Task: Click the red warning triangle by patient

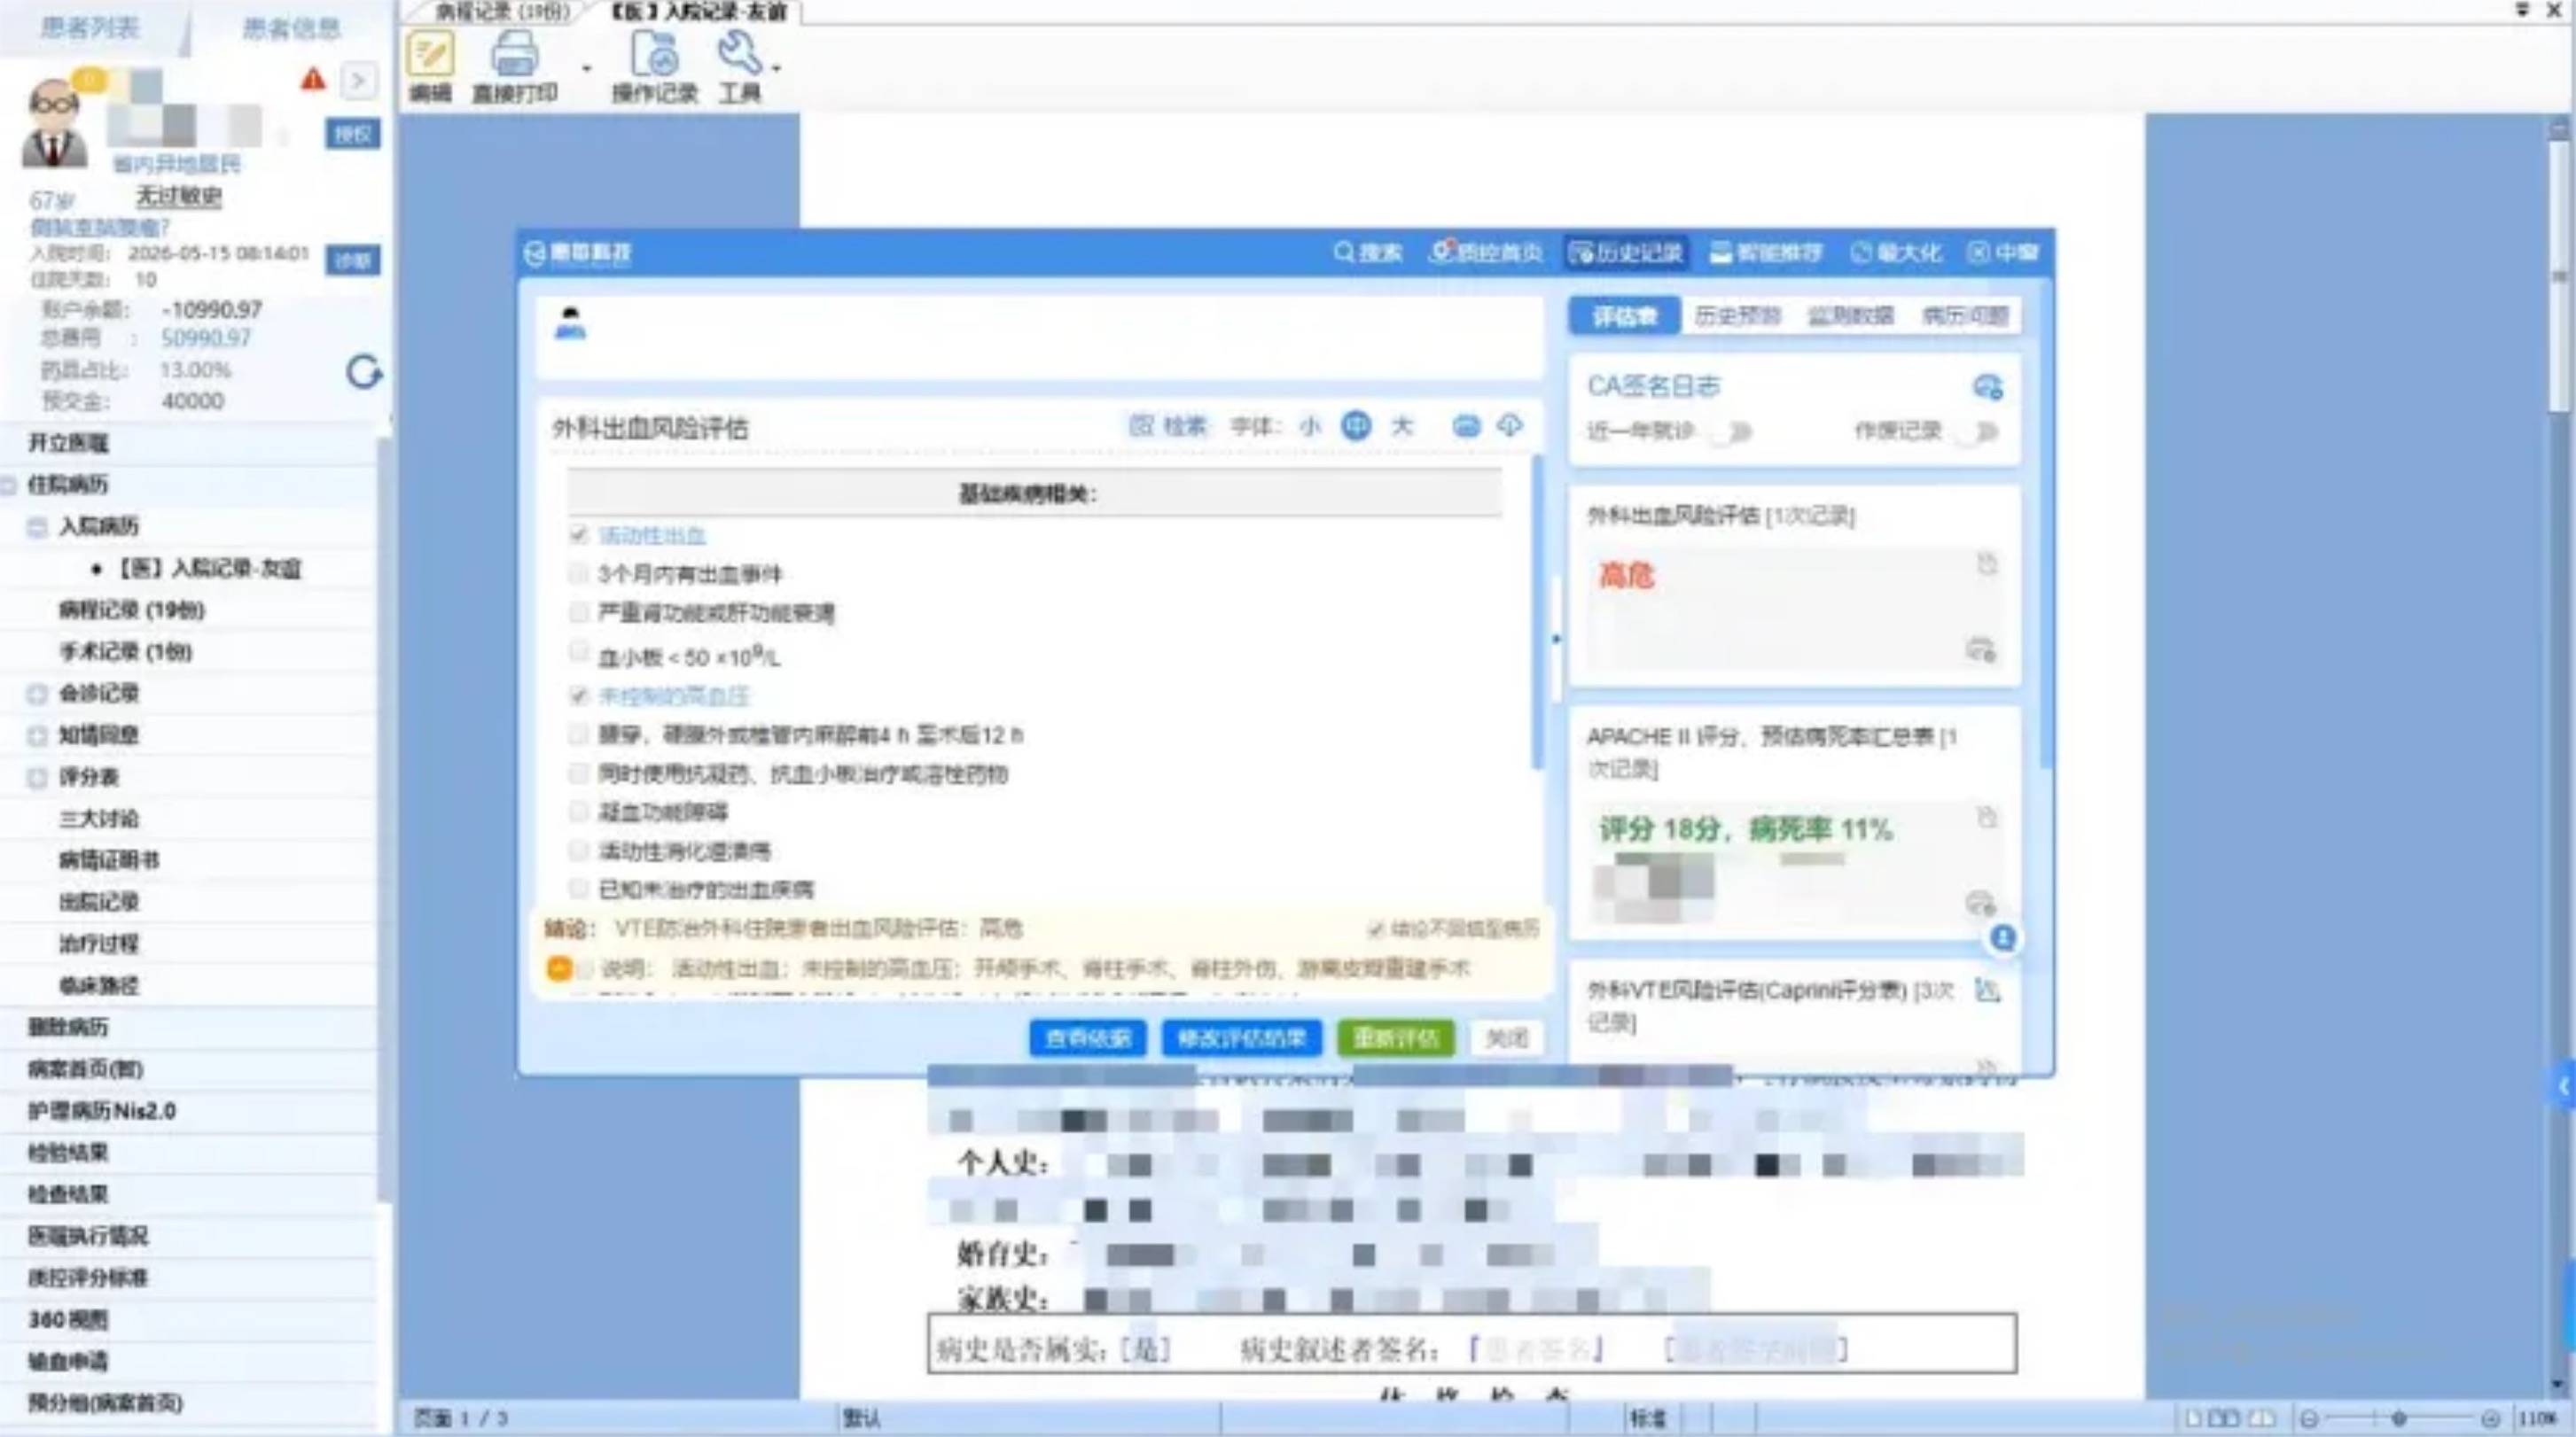Action: point(313,79)
